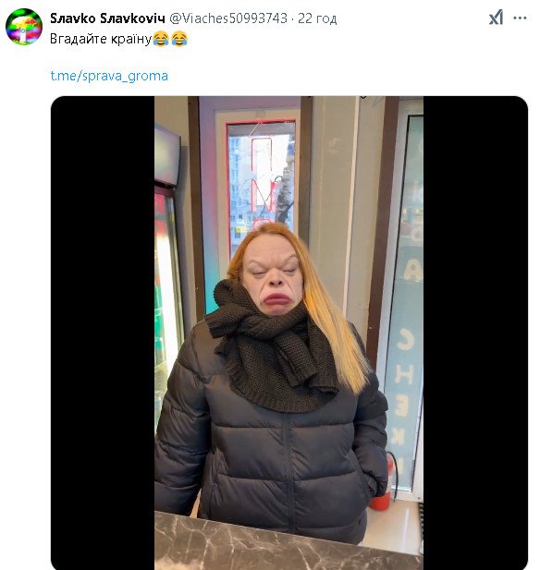Click the post text 'Вгадайте країну'
This screenshot has height=570, width=540.
click(x=101, y=39)
